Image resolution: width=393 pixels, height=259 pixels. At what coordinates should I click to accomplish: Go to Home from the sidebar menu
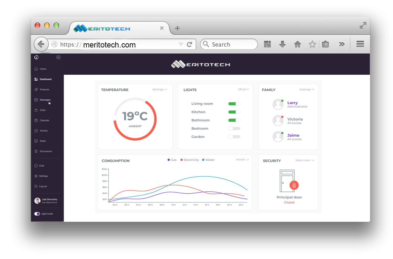pos(42,69)
